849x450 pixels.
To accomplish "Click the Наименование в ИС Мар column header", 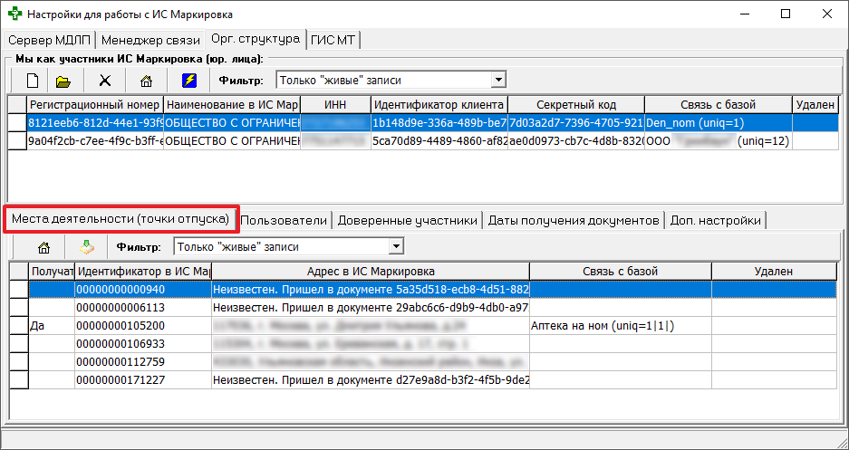I will (x=232, y=105).
